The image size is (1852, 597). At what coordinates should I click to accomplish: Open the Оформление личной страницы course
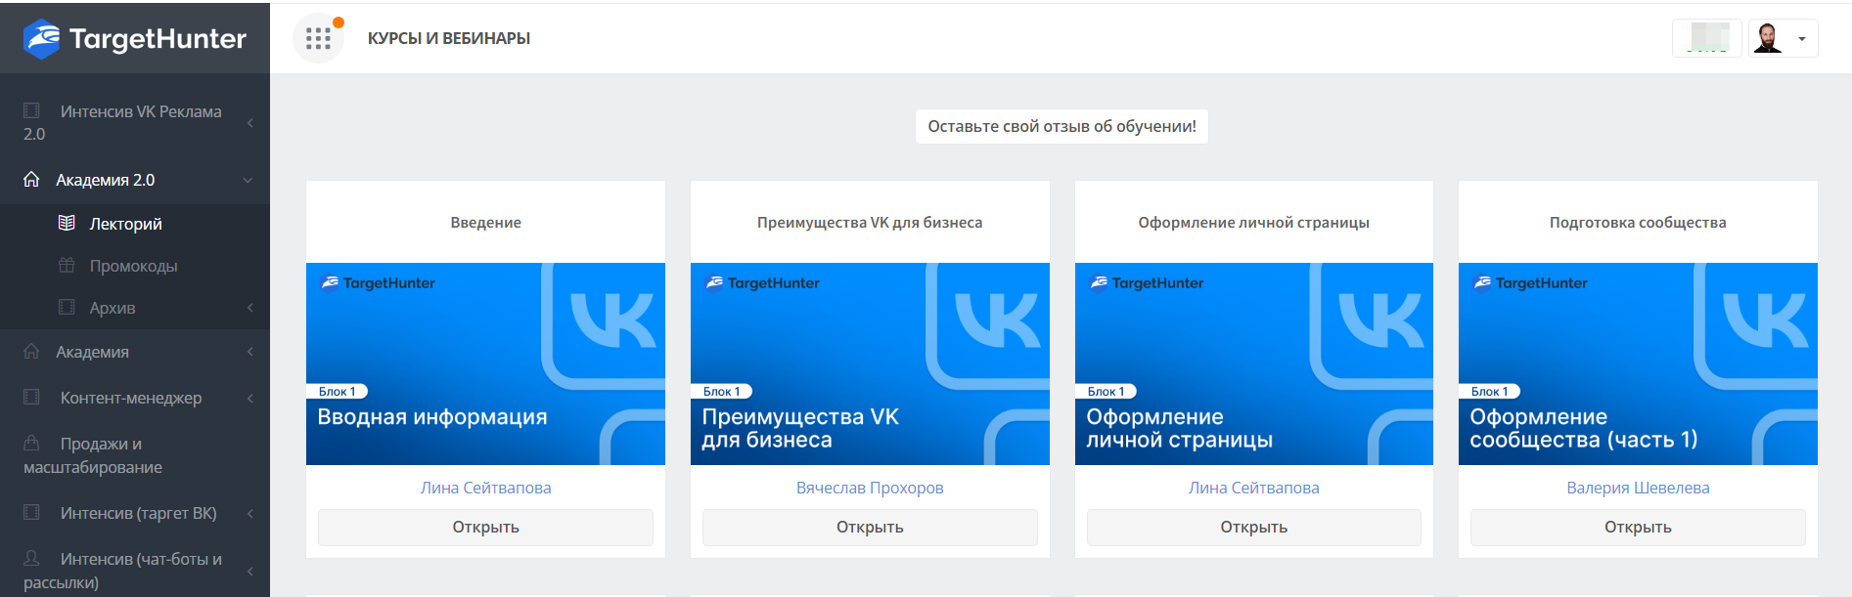pyautogui.click(x=1253, y=528)
